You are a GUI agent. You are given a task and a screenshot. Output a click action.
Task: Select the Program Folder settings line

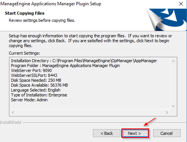65,66
